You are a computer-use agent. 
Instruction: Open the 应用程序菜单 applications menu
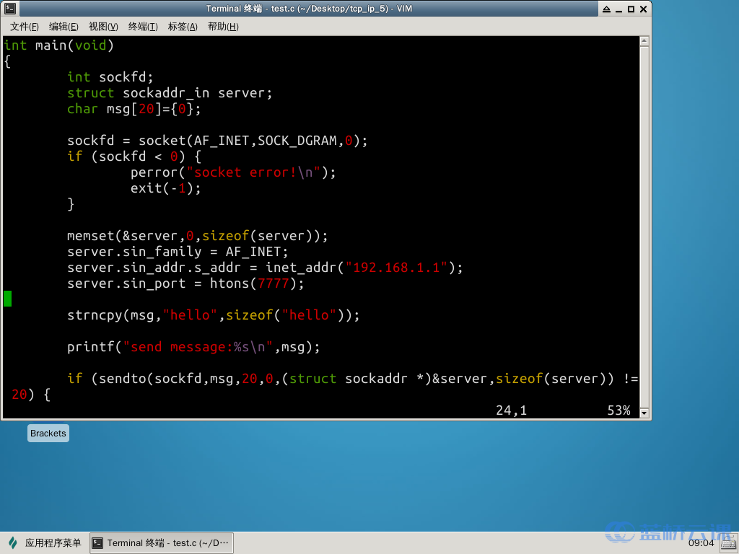point(45,542)
